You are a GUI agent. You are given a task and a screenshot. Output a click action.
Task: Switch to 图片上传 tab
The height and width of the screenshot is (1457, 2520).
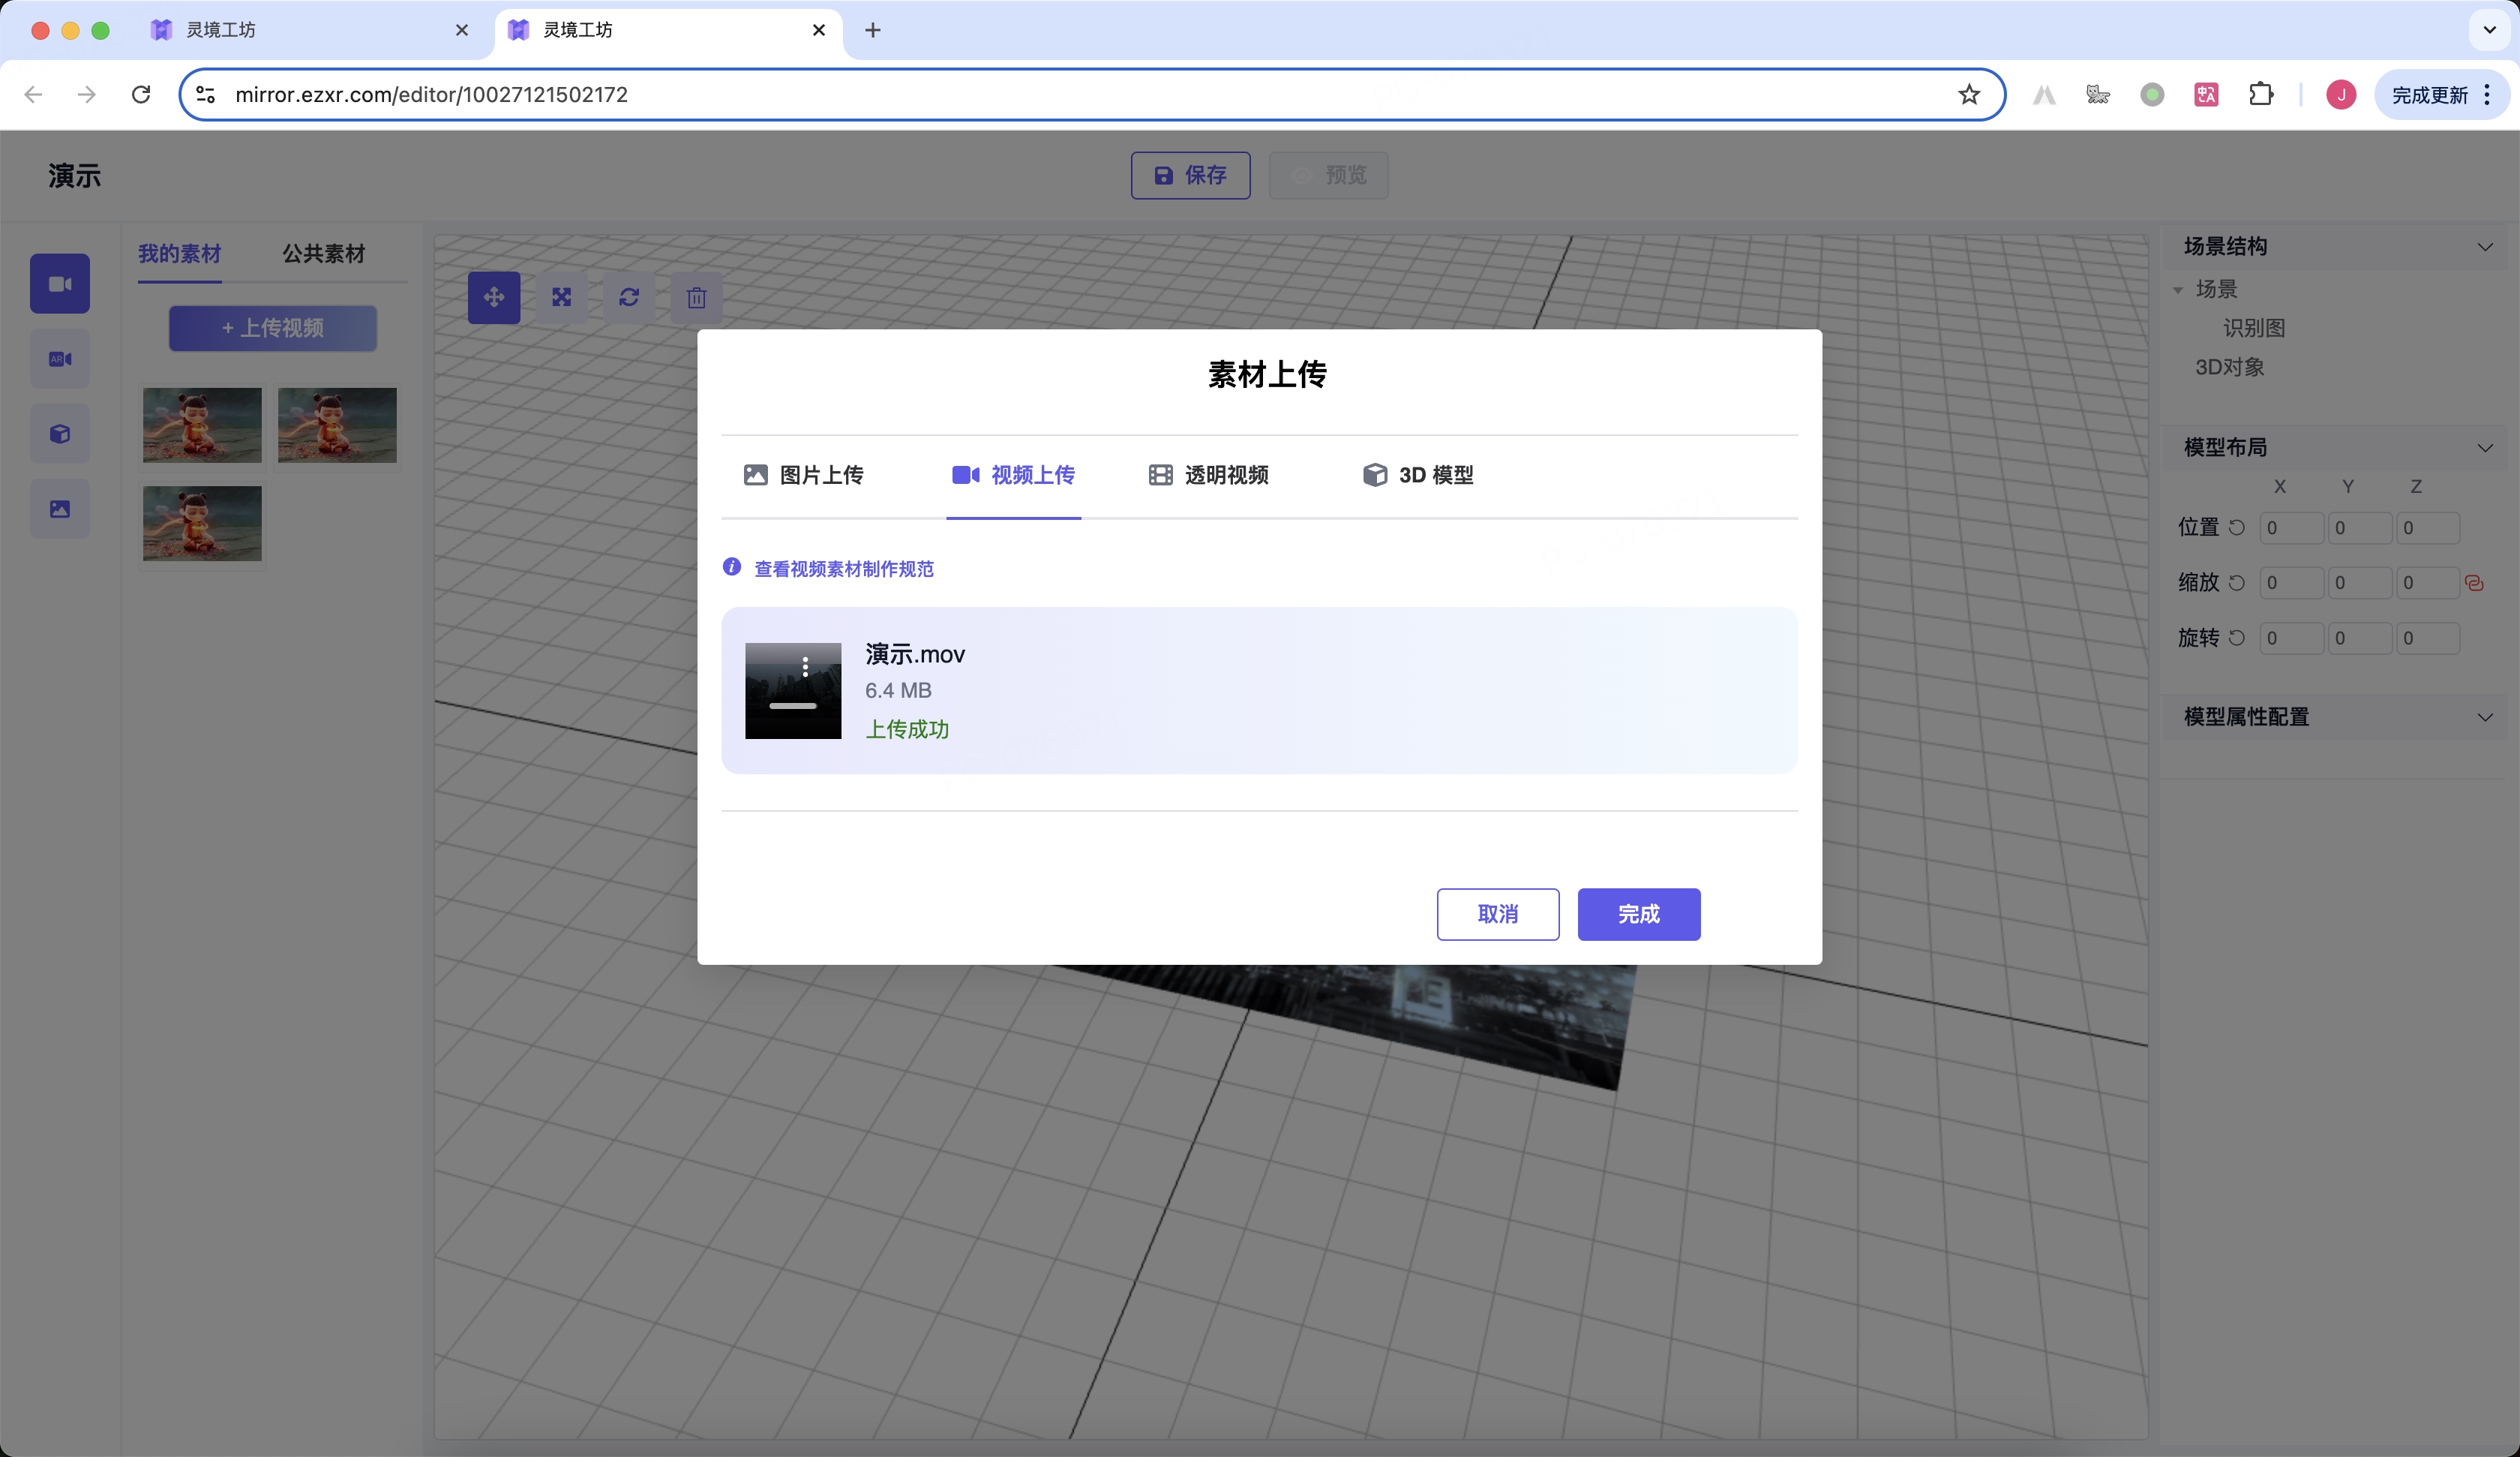point(803,474)
